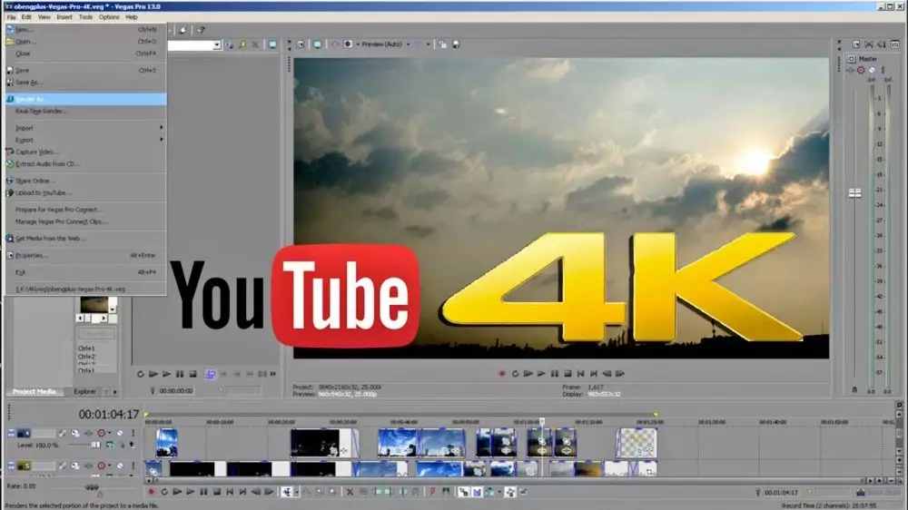Choose Render As in File menu
Screen dimensions: 908x510
[85, 99]
